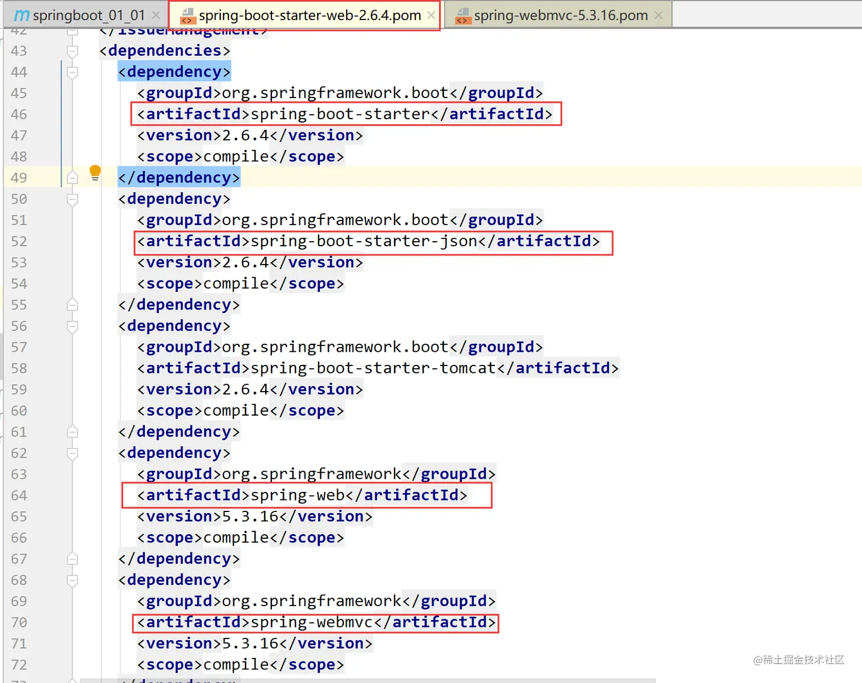Click the closing dependency tag on line 49
This screenshot has height=683, width=862.
(179, 178)
